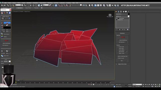The image size is (161, 90).
Task: Open the Material Editor icon
Action: (104, 5)
